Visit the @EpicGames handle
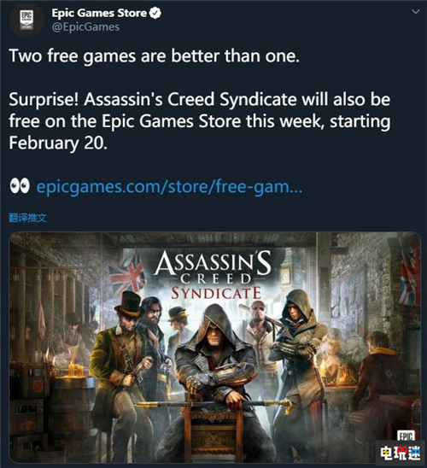Screen dimensions: 427x468 pyautogui.click(x=85, y=26)
